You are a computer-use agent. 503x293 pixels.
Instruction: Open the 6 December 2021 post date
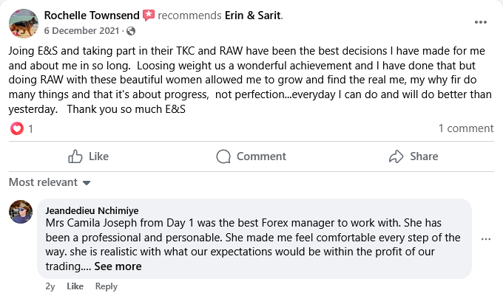pyautogui.click(x=81, y=31)
